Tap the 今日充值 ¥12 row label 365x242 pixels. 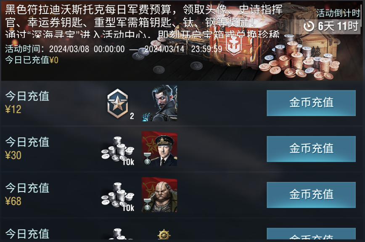pos(27,103)
